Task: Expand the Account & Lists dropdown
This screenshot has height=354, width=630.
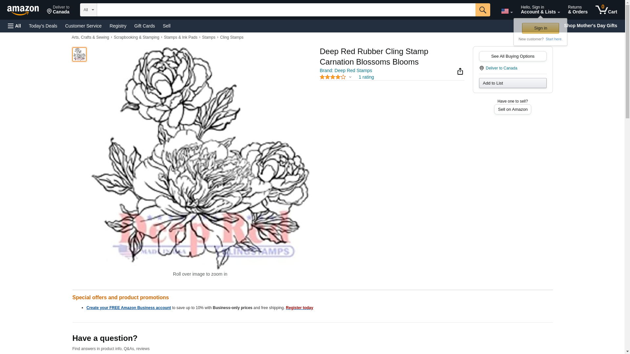Action: tap(540, 10)
